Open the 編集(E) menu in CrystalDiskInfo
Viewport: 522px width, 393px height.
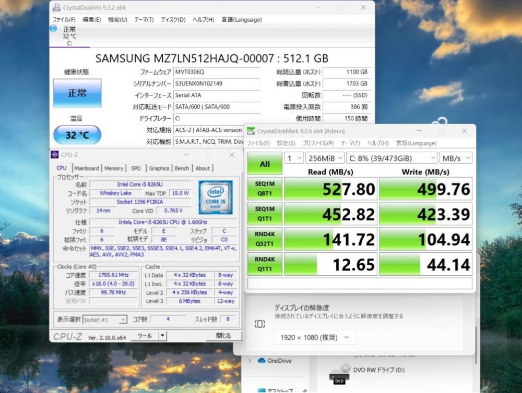coord(91,20)
